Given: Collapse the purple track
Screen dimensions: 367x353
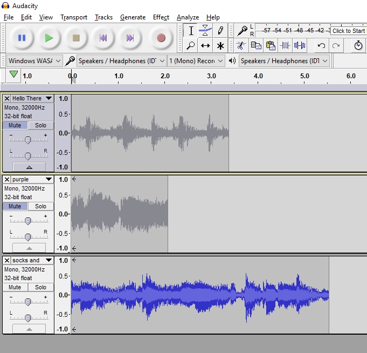Looking at the screenshot, I should [x=29, y=248].
